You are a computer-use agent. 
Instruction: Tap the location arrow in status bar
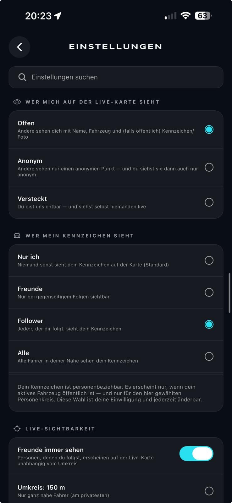click(58, 16)
